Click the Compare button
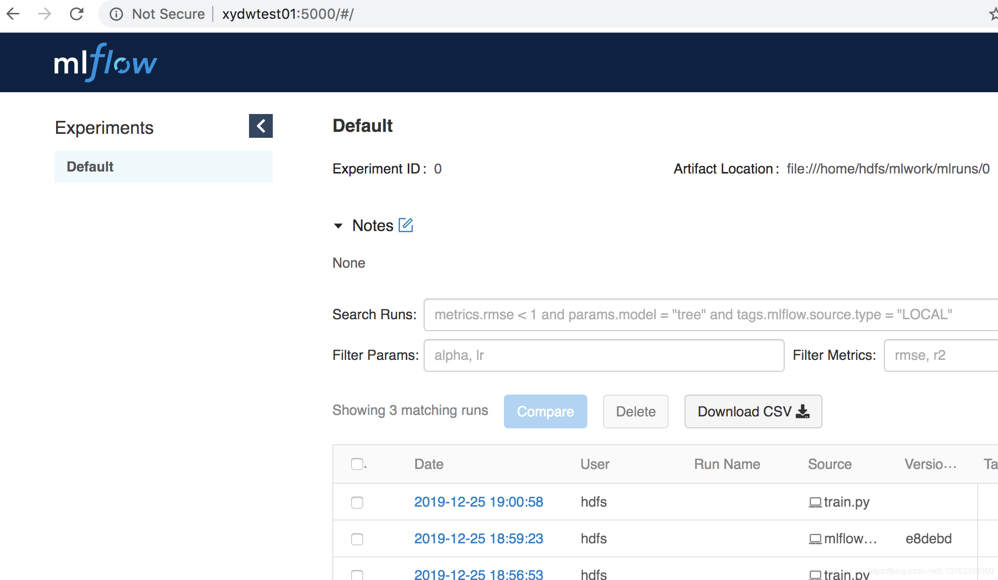The width and height of the screenshot is (998, 580). click(x=545, y=411)
